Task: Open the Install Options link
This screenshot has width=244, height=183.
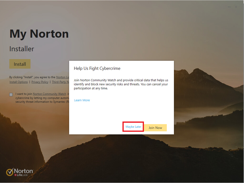Action: point(19,82)
